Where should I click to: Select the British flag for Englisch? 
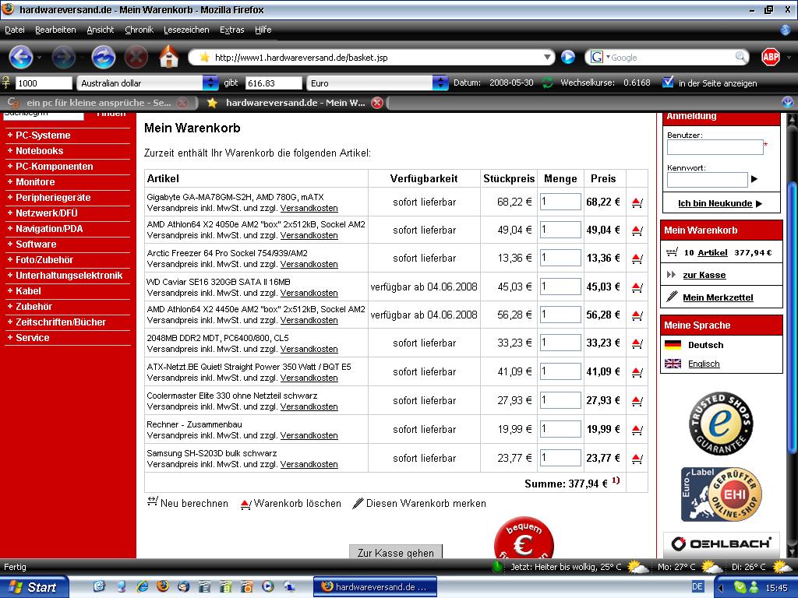[673, 364]
